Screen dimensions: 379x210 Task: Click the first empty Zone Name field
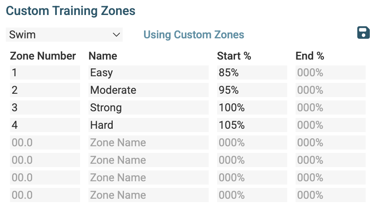(149, 142)
